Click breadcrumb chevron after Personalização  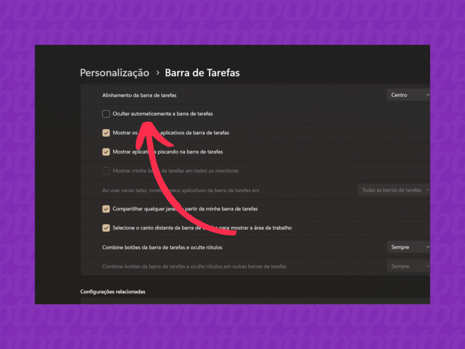pos(158,73)
